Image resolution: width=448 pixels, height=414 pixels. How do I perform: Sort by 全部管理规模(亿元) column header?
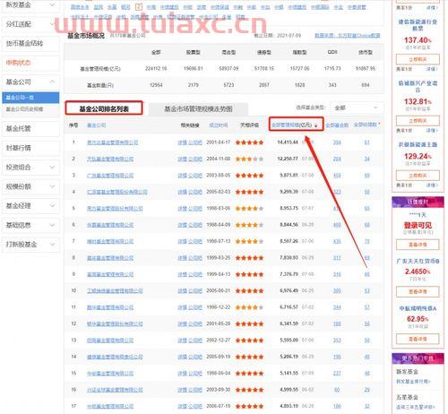click(291, 125)
